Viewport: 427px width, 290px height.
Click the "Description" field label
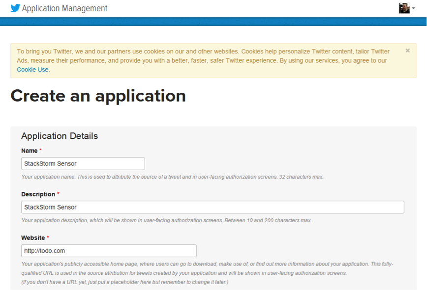(38, 194)
